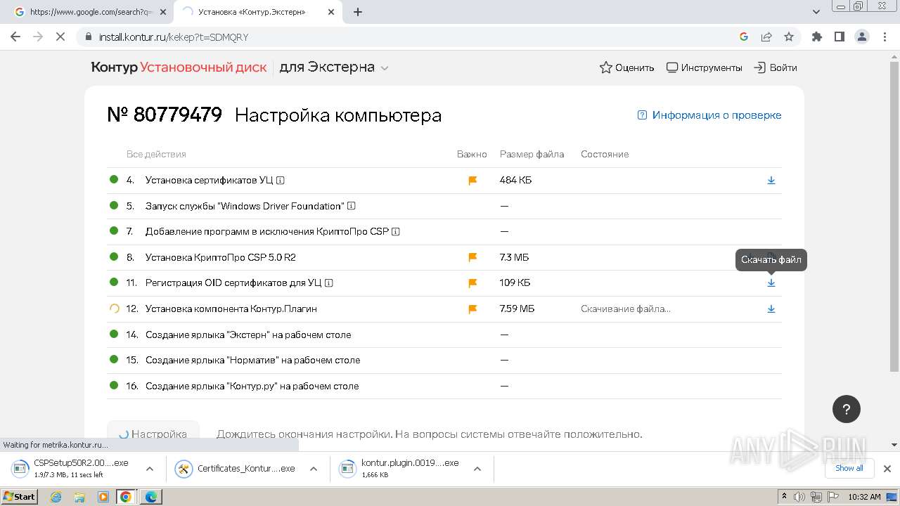Click the 'Все действия' column header
The height and width of the screenshot is (506, 900).
[156, 154]
